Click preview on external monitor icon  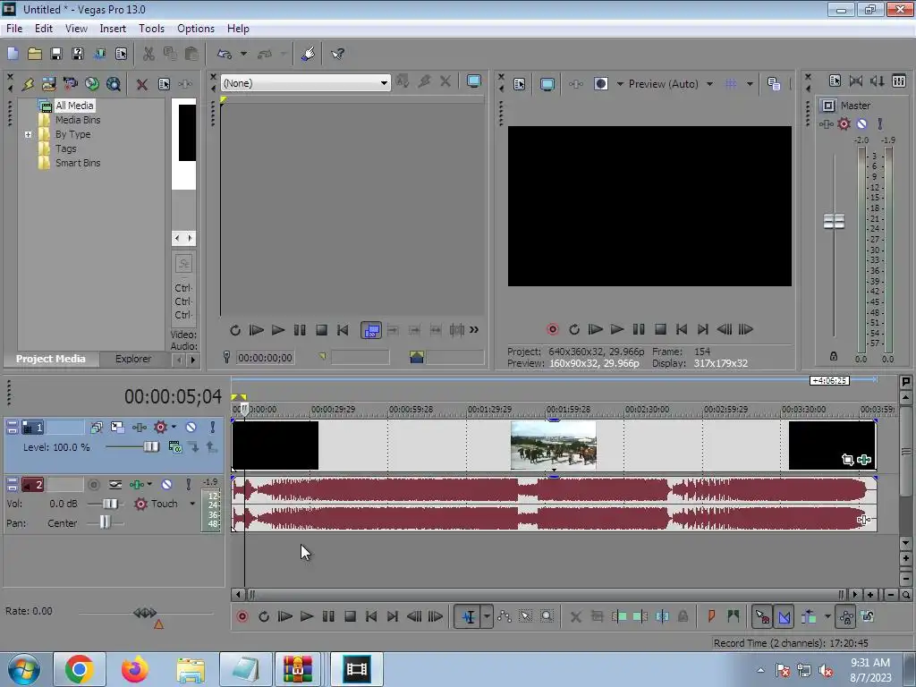[x=547, y=84]
